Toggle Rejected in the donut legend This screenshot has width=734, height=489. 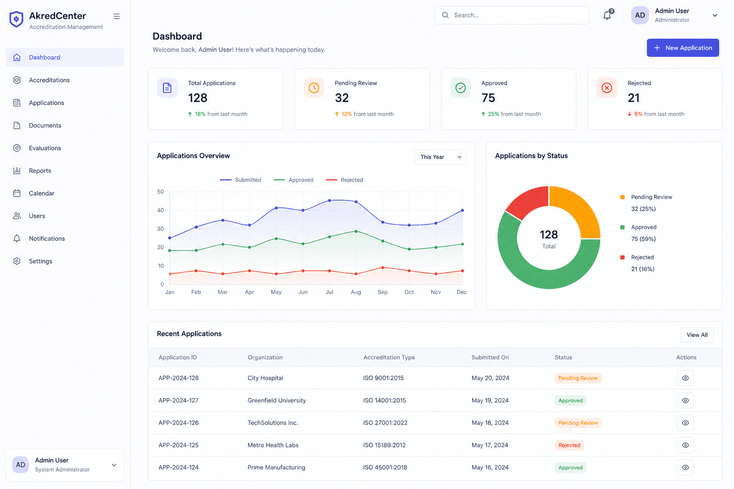pos(637,257)
